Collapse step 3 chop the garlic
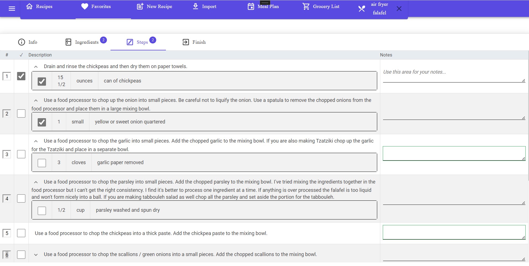The width and height of the screenshot is (529, 266). click(36, 141)
